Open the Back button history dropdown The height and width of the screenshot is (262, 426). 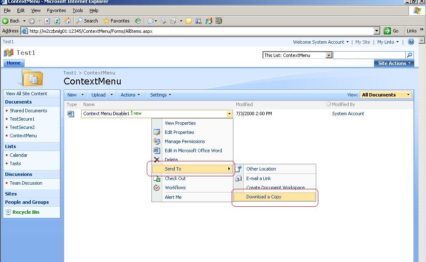click(24, 21)
